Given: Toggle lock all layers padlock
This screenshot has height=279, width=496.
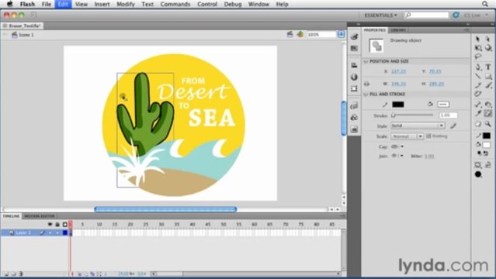Looking at the screenshot, I should 57,224.
